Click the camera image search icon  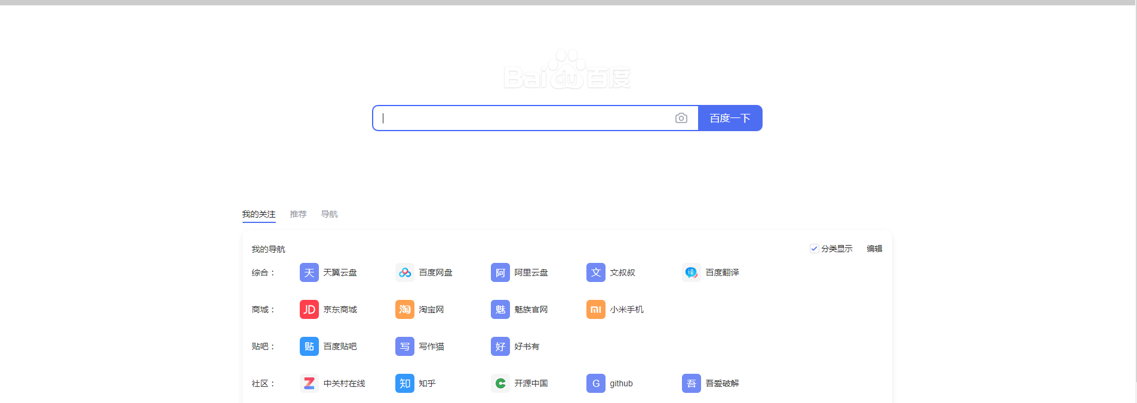point(681,118)
